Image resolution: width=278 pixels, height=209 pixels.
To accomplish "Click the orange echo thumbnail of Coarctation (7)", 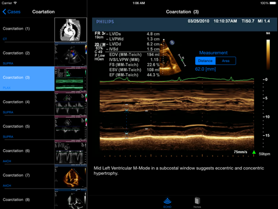I will 71,176.
